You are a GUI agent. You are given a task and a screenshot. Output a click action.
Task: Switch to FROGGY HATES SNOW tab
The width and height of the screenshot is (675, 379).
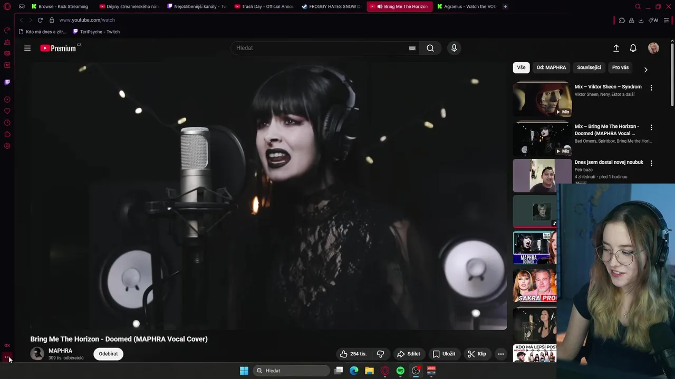(x=332, y=7)
